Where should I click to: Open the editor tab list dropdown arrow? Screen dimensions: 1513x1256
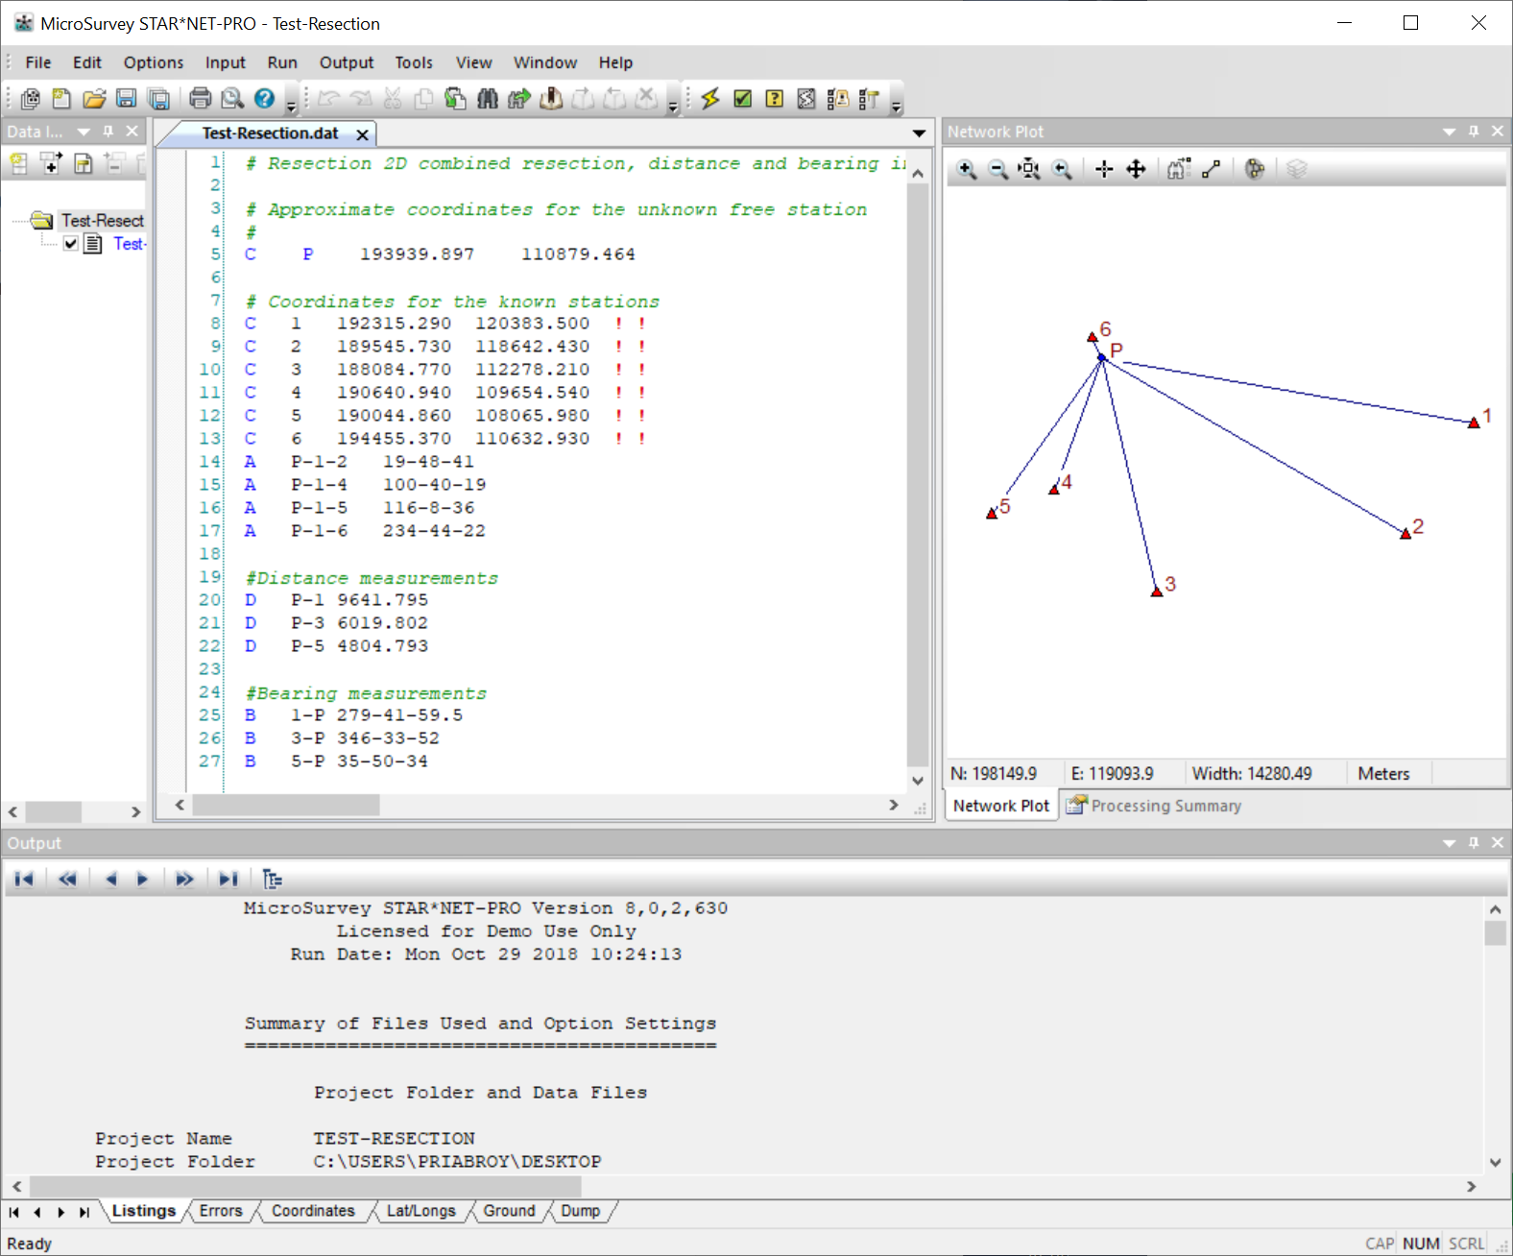(x=919, y=133)
